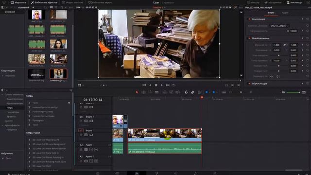
Task: Disable the Видео 1 track visibility
Action: coord(91,135)
